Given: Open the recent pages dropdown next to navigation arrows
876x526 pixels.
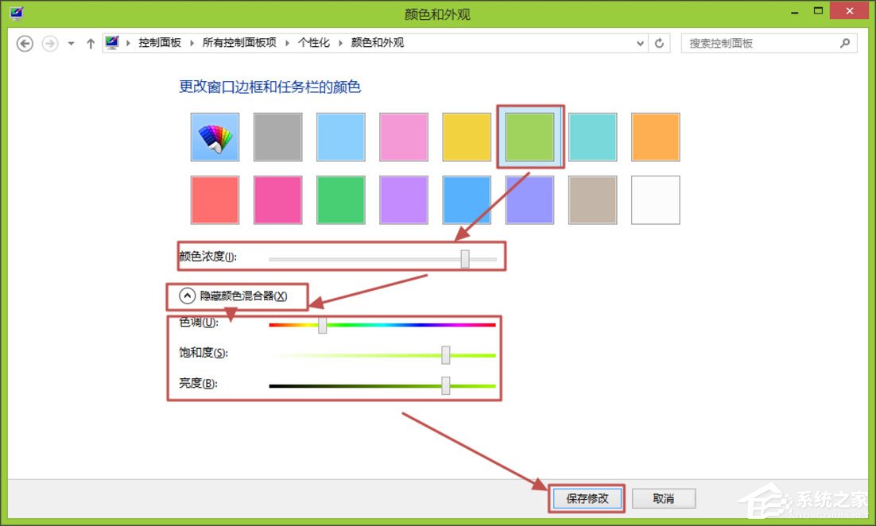Looking at the screenshot, I should 71,43.
